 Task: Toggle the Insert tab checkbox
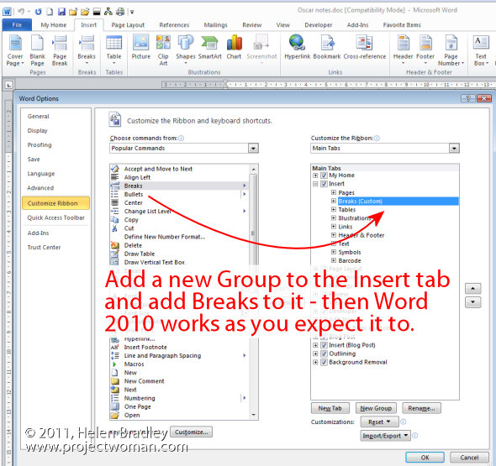point(324,184)
